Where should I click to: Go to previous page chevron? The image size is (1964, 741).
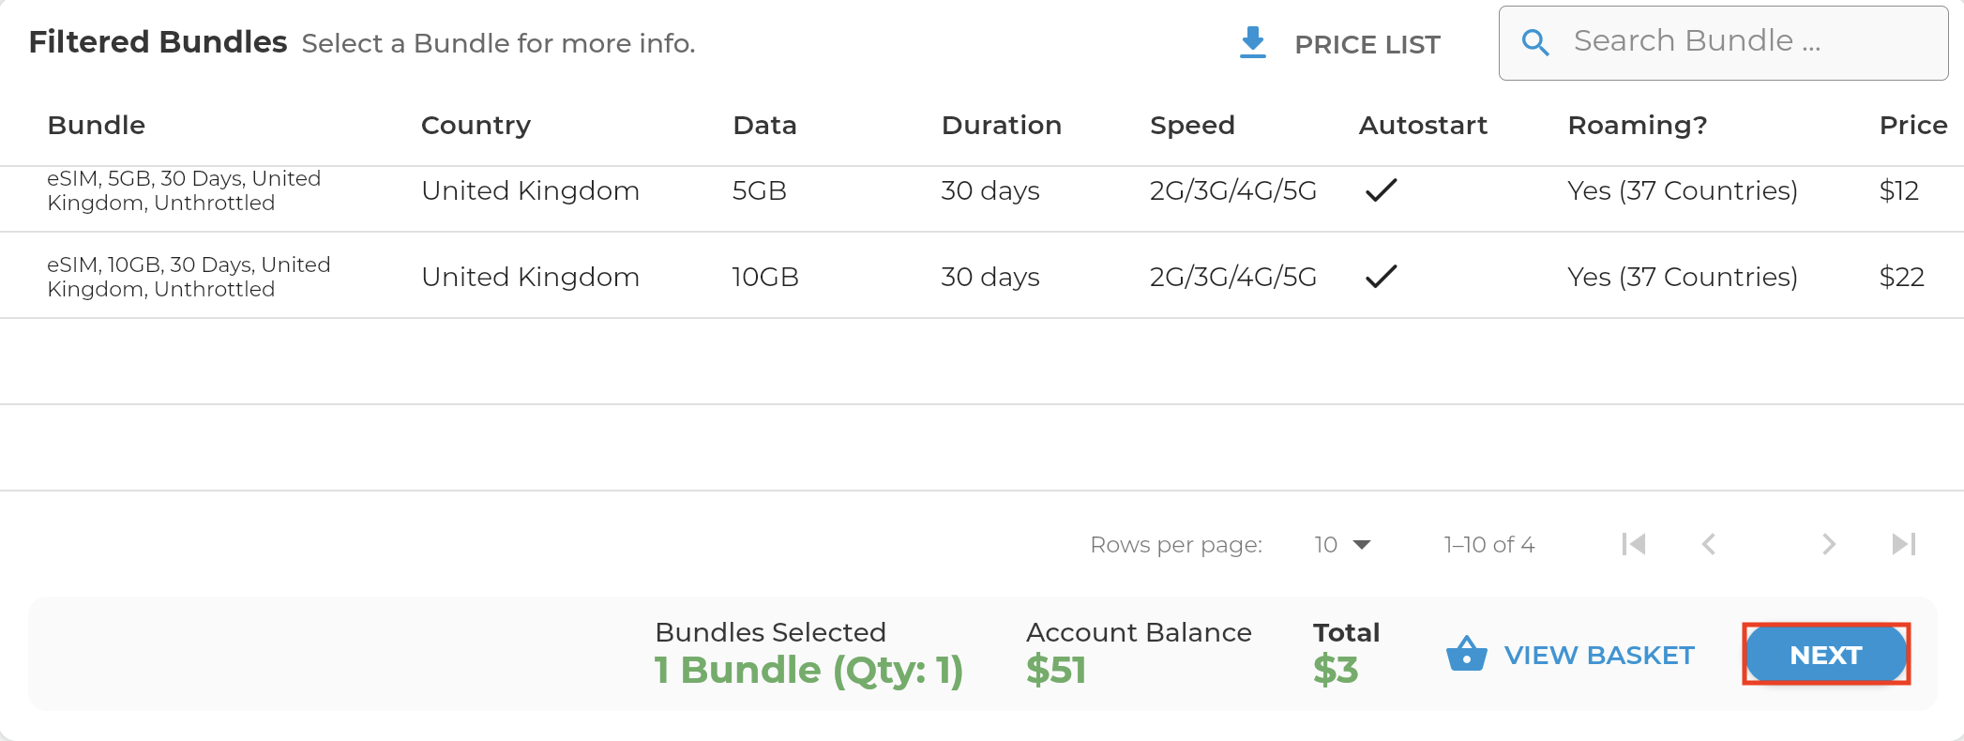coord(1709,544)
